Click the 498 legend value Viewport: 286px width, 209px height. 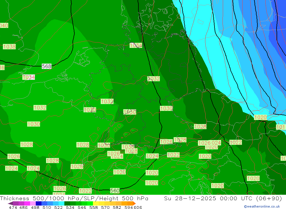[x=35, y=207]
